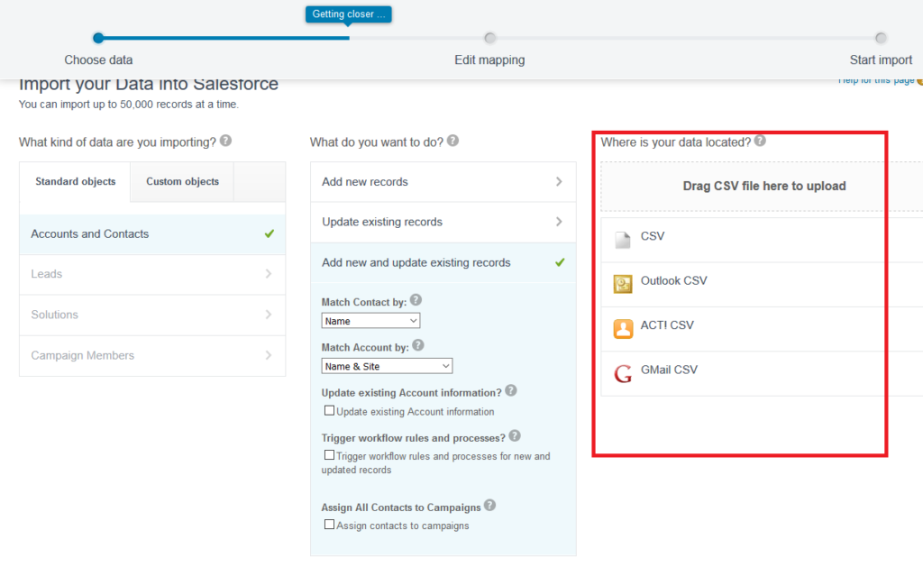Open help icon beside 'Where is your data located?'
923x585 pixels.
760,142
